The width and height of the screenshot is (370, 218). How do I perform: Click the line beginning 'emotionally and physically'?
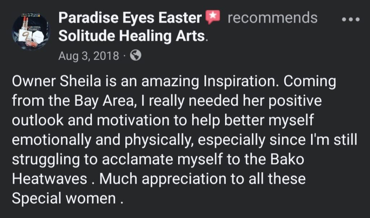pos(184,140)
